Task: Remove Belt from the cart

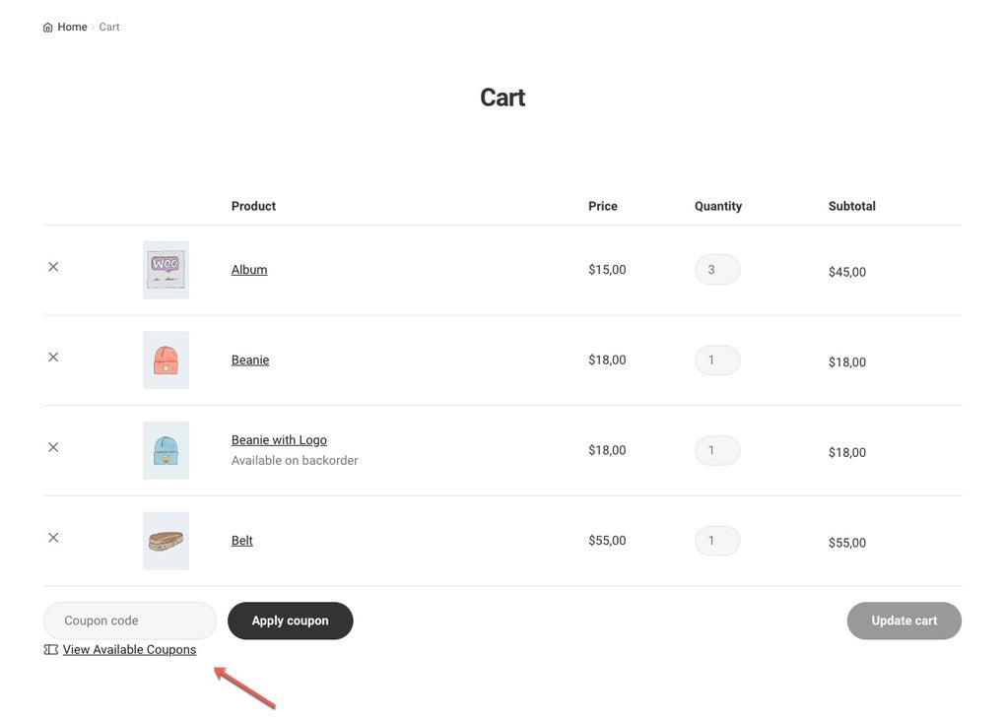Action: point(53,538)
